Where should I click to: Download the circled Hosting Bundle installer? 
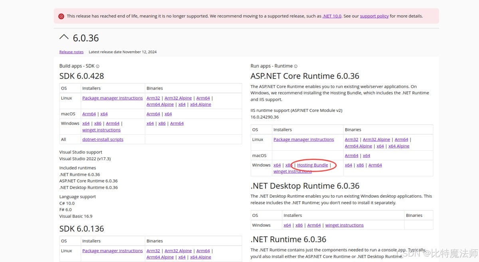[313, 165]
